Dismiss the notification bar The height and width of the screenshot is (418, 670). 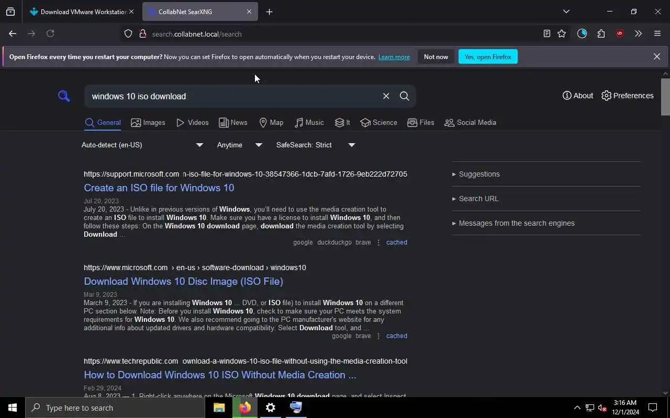657,56
